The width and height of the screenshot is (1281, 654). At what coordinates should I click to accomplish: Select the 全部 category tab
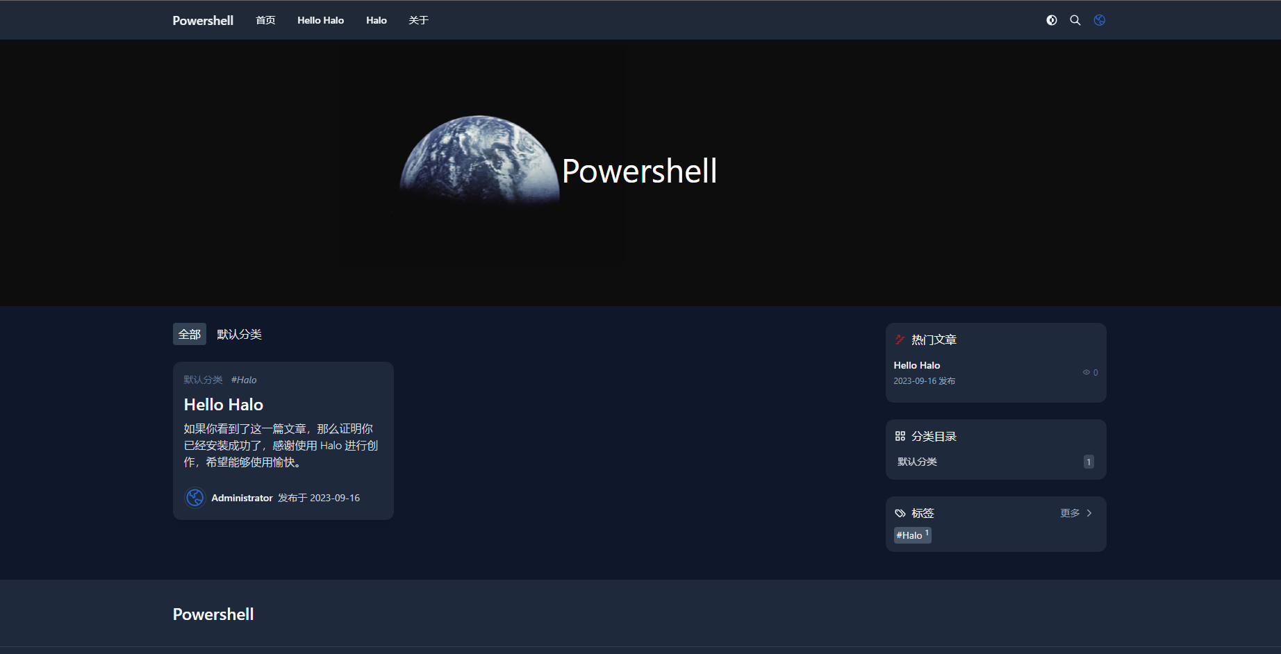(x=190, y=334)
